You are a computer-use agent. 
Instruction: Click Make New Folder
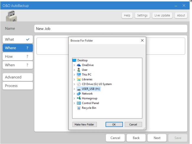(84, 124)
